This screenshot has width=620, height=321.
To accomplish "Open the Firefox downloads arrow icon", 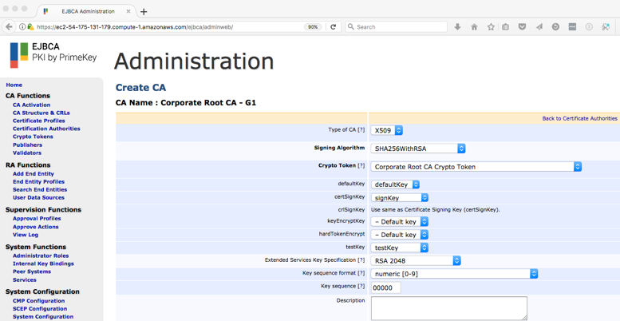I will [457, 26].
